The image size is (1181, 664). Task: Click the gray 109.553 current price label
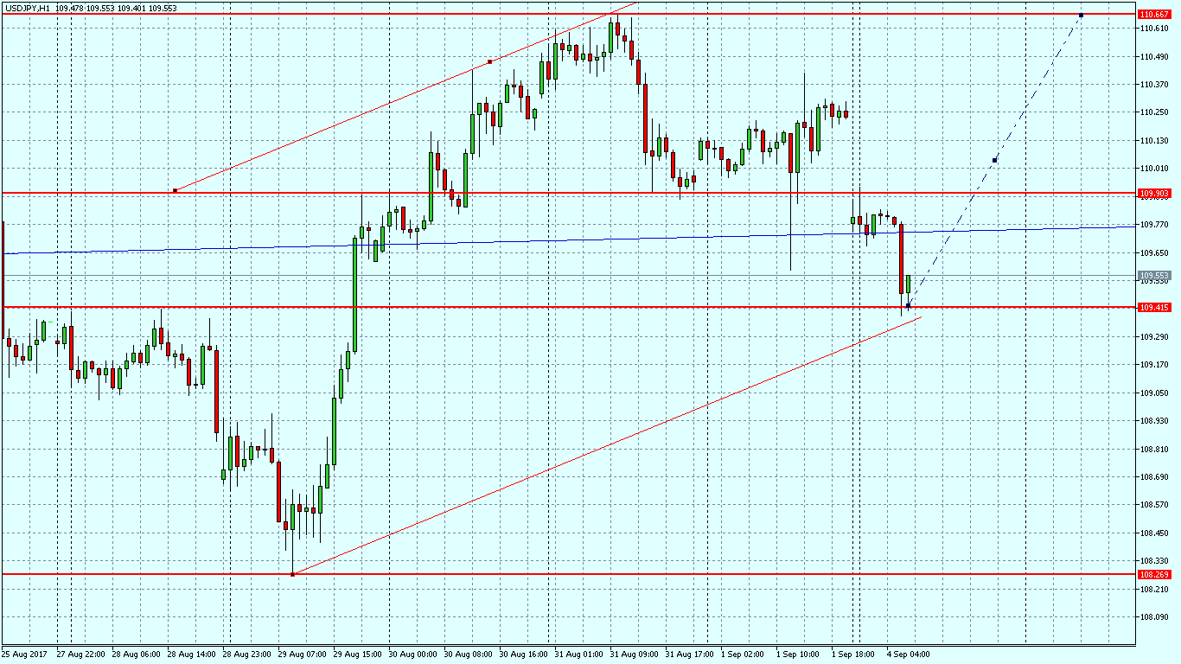click(x=1154, y=275)
